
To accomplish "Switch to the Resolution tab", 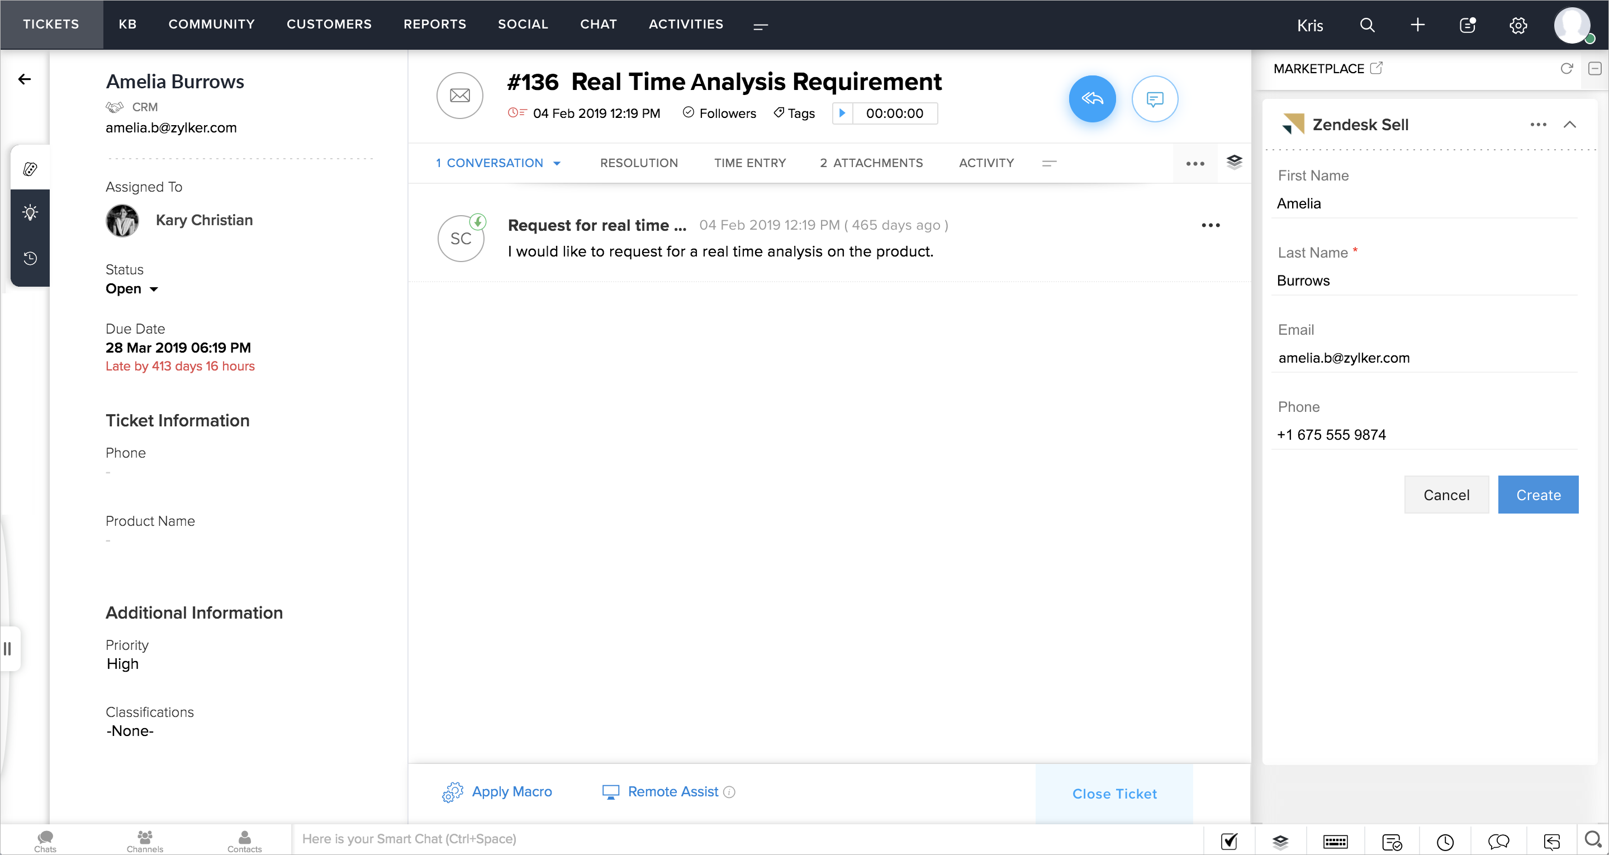I will pos(638,163).
